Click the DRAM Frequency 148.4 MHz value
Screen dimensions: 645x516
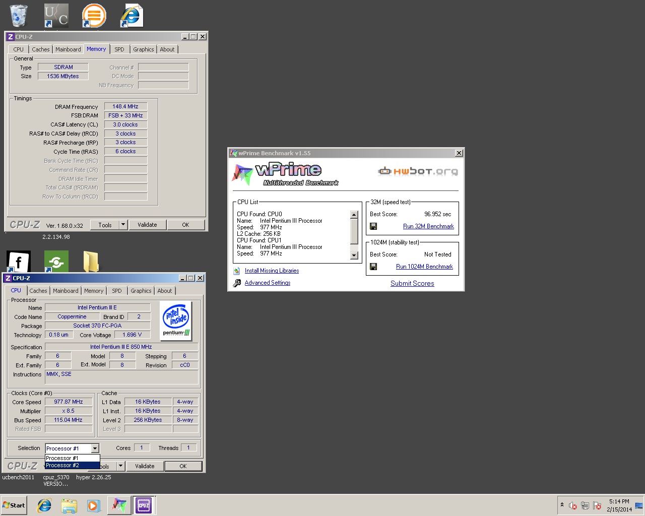[x=125, y=106]
